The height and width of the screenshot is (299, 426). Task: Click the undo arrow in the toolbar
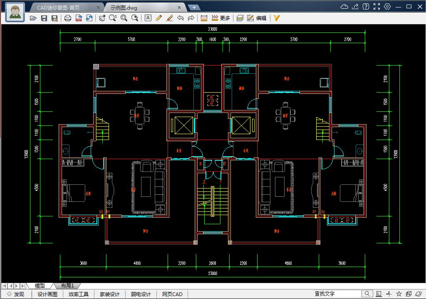pyautogui.click(x=180, y=18)
